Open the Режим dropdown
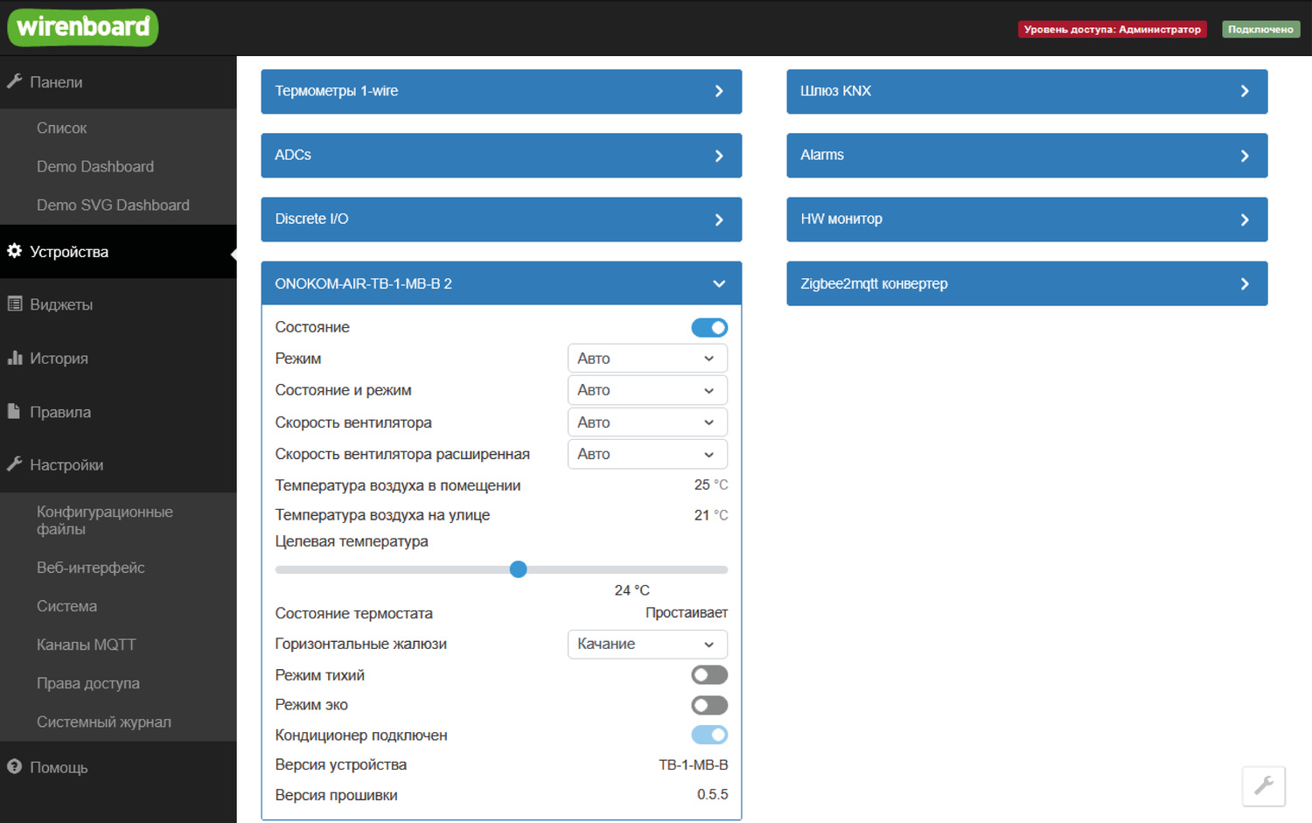Screen dimensions: 1312x823 646,359
